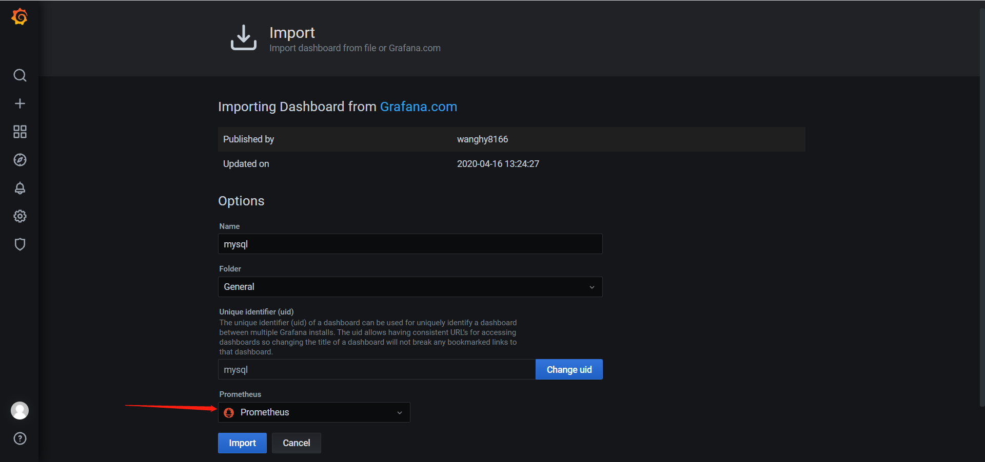The image size is (985, 462).
Task: Focus the Name input field containing mysql
Action: [x=410, y=244]
